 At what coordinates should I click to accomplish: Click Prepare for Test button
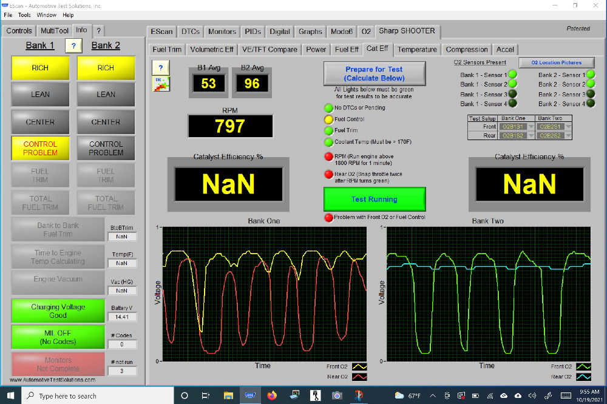coord(373,73)
